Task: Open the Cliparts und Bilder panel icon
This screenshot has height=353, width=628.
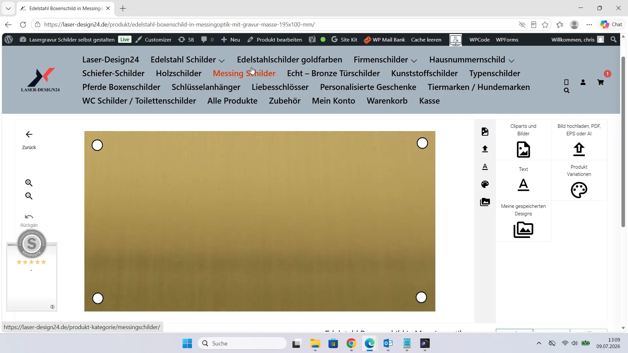Action: click(x=523, y=150)
